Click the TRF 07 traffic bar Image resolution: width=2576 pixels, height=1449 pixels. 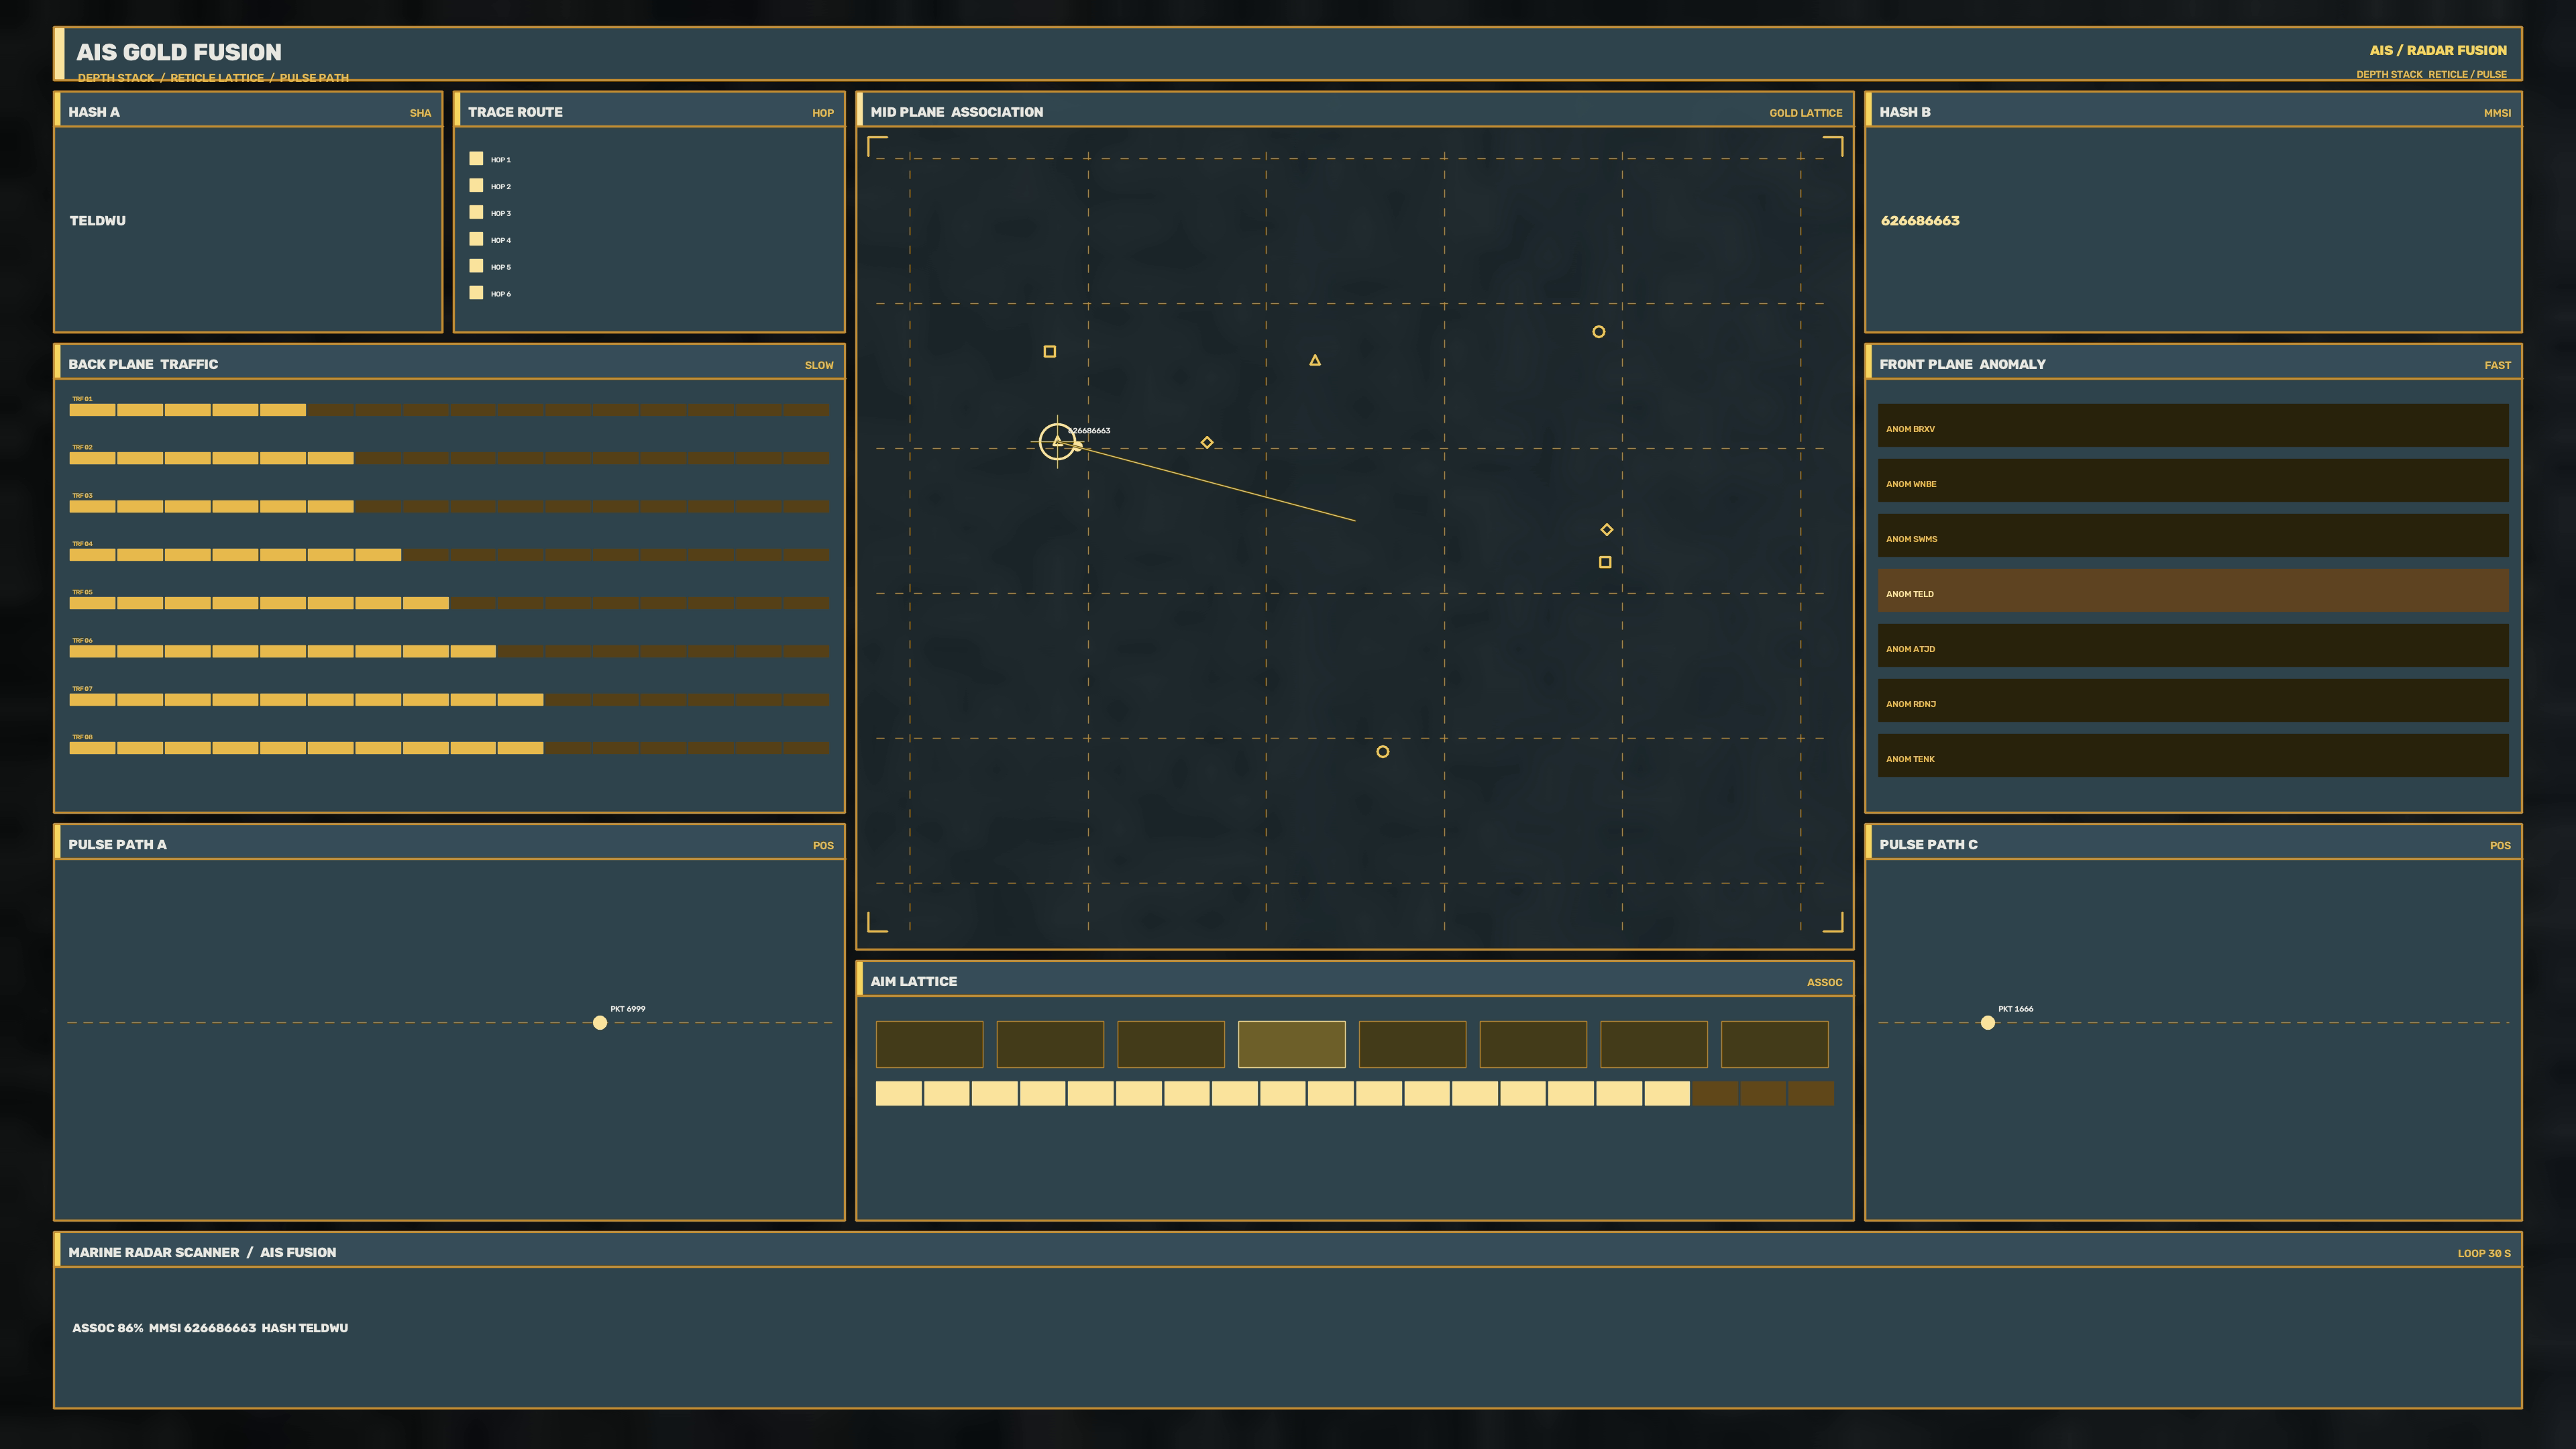point(449,700)
